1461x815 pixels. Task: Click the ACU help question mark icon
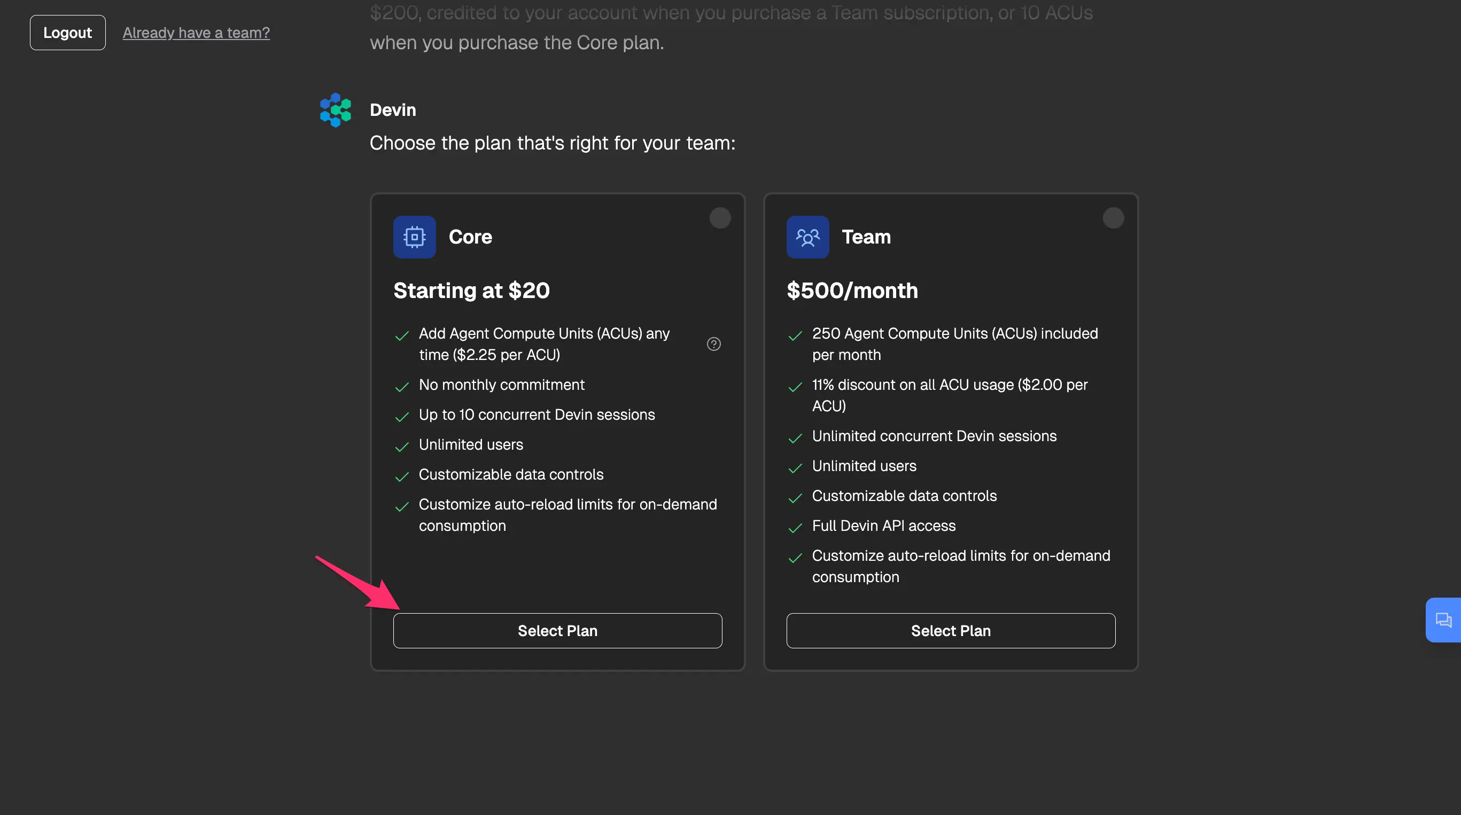click(713, 344)
